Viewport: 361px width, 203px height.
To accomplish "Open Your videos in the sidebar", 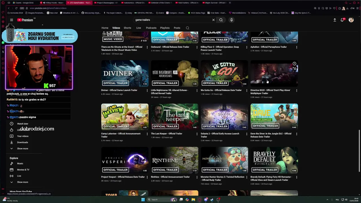I will pyautogui.click(x=23, y=136).
